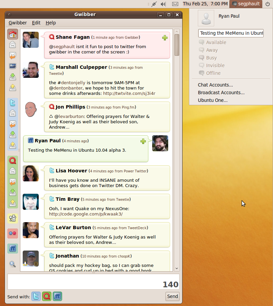
Task: Choose Chat Accounts... from the MeMenu
Action: tap(215, 85)
